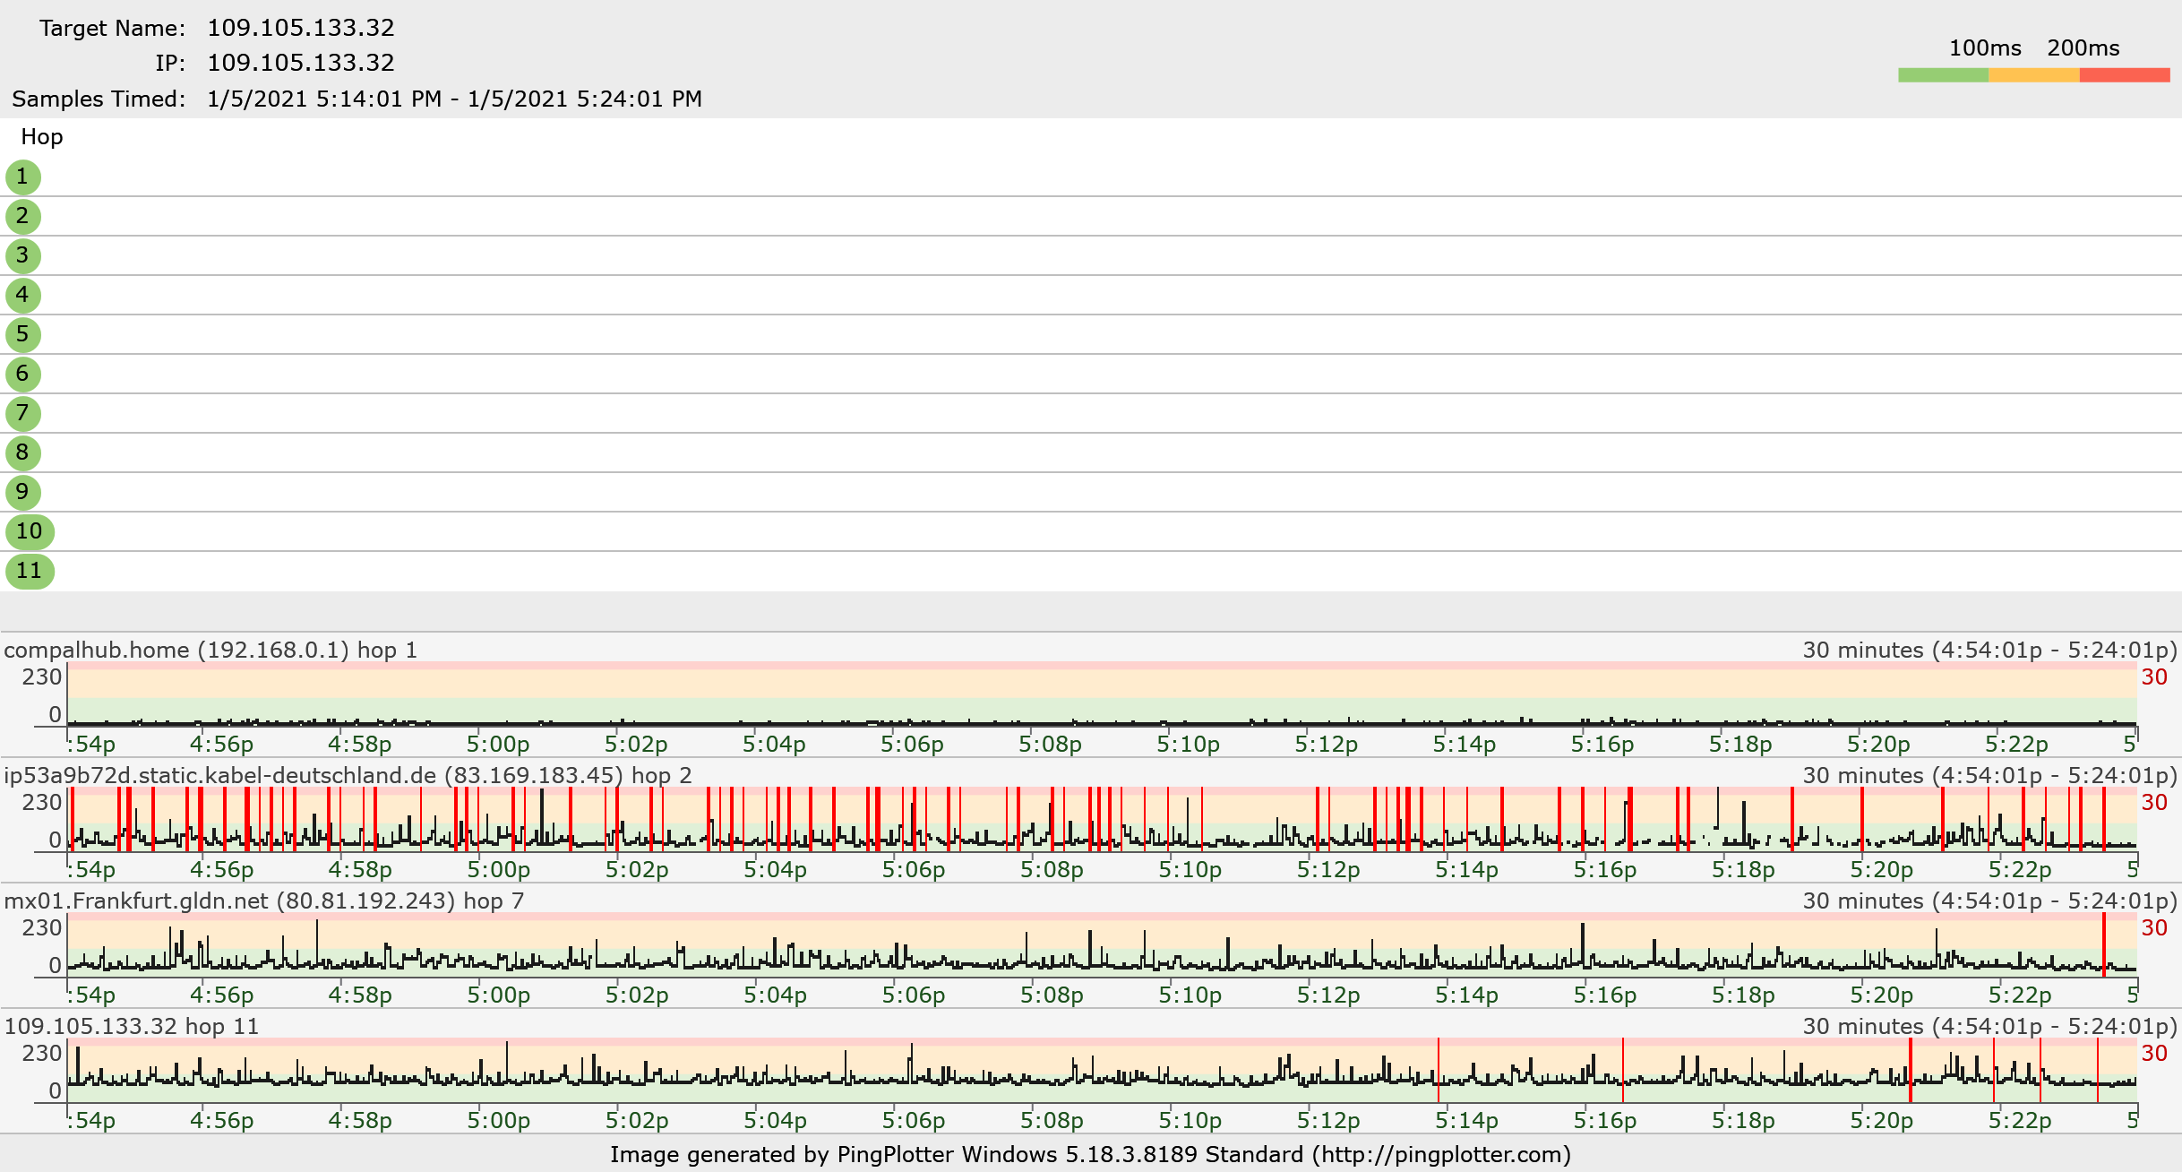The height and width of the screenshot is (1172, 2182).
Task: Click the Hop column header
Action: (42, 137)
